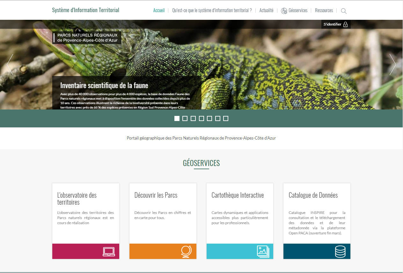Select the second carousel slide indicator
Screen dimensions: 403x273
[x=185, y=118]
